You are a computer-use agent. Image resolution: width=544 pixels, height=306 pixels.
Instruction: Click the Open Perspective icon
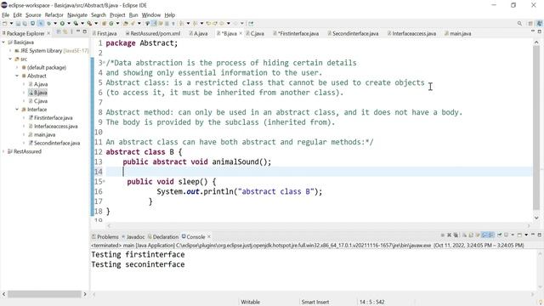click(x=530, y=23)
